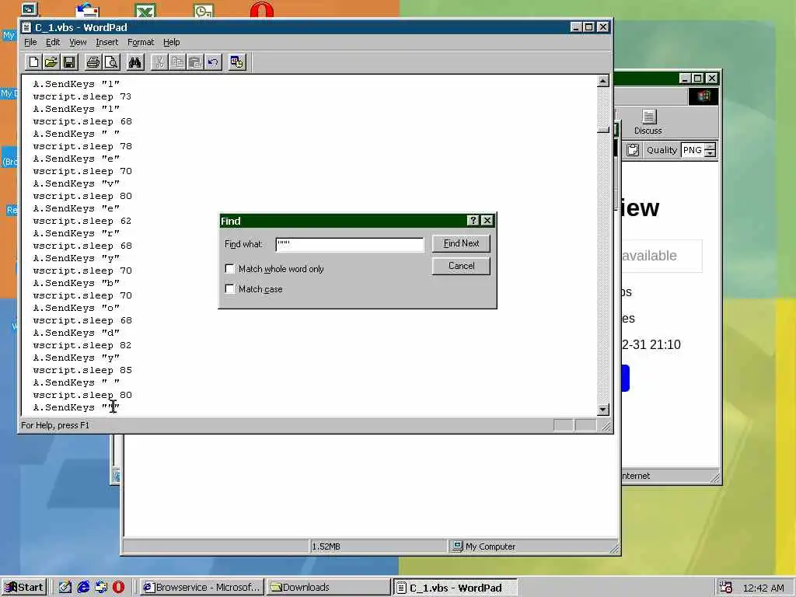Image resolution: width=796 pixels, height=597 pixels.
Task: Click the Find dialog help question-mark button
Action: pos(473,220)
